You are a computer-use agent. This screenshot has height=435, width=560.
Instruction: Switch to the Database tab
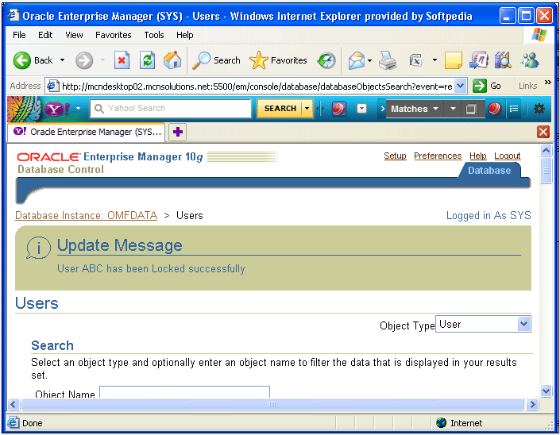pos(489,171)
